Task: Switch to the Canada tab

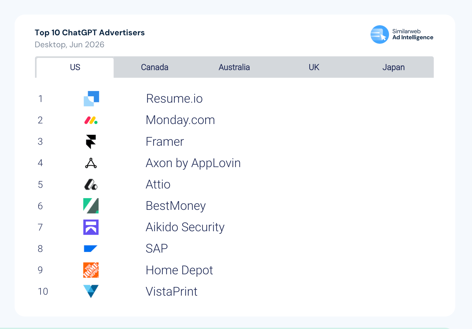Action: tap(155, 67)
